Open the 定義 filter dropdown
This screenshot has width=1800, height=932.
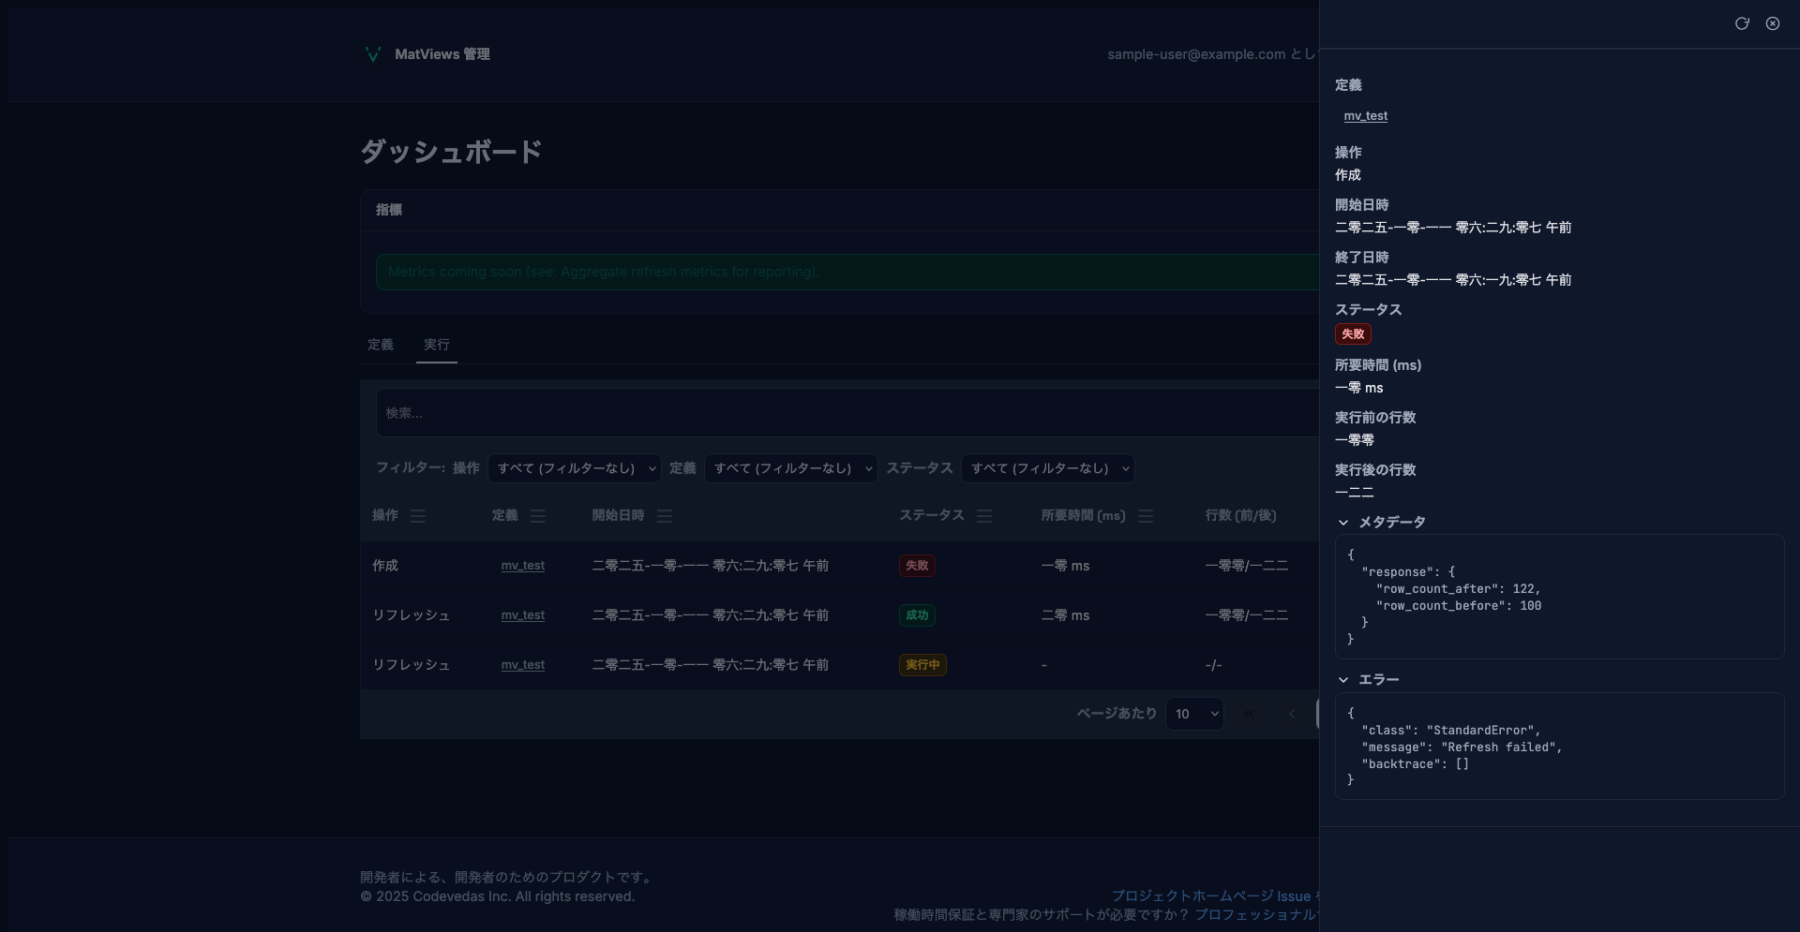click(x=790, y=468)
